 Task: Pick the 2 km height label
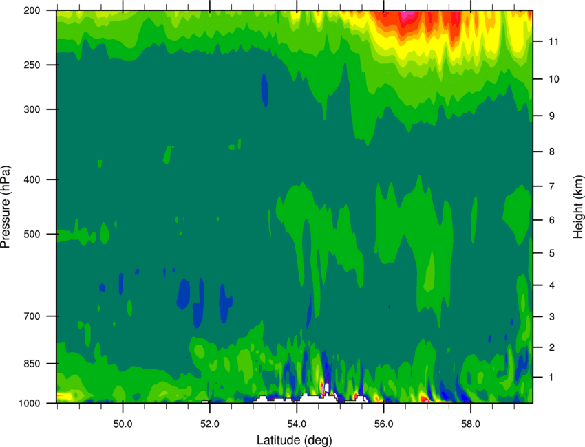pos(551,347)
